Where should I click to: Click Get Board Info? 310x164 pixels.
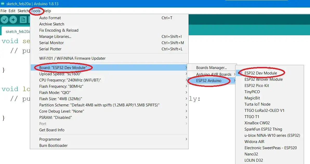point(52,130)
